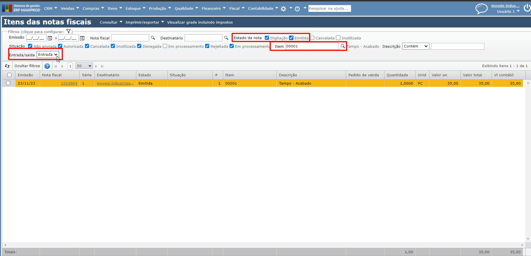The width and height of the screenshot is (531, 256).
Task: Toggle the Denegada checkbox
Action: click(x=139, y=46)
